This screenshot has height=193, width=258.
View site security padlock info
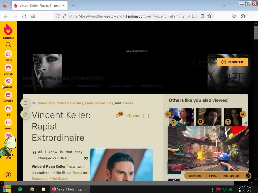point(65,16)
